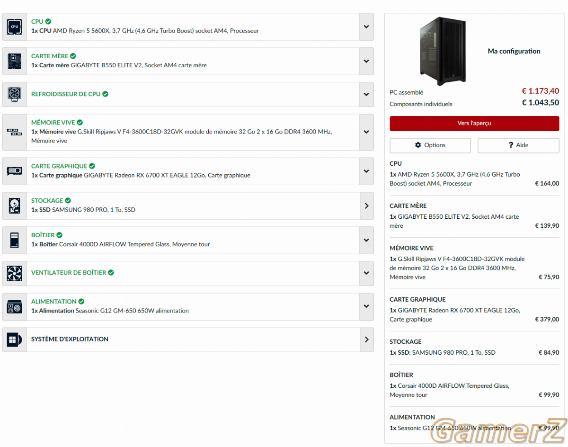The image size is (568, 447).
Task: Click the Corsair case thumbnail image
Action: [x=443, y=51]
